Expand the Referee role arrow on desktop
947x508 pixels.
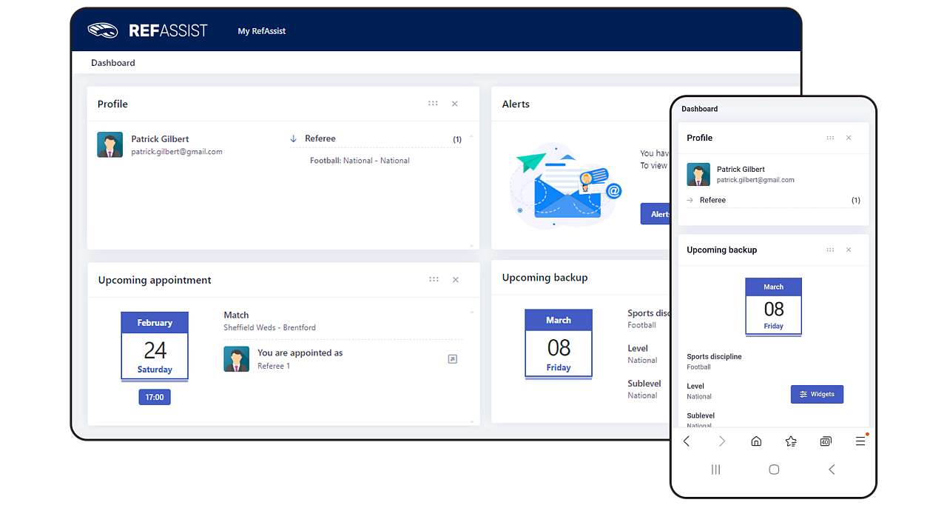(x=294, y=138)
